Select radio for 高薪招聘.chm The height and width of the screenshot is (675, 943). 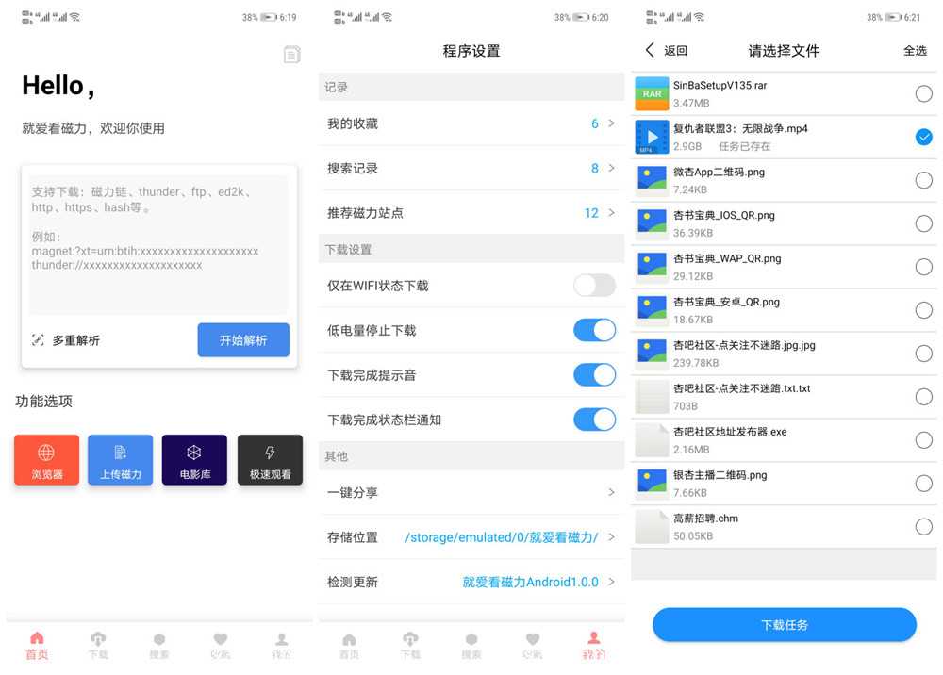[924, 527]
